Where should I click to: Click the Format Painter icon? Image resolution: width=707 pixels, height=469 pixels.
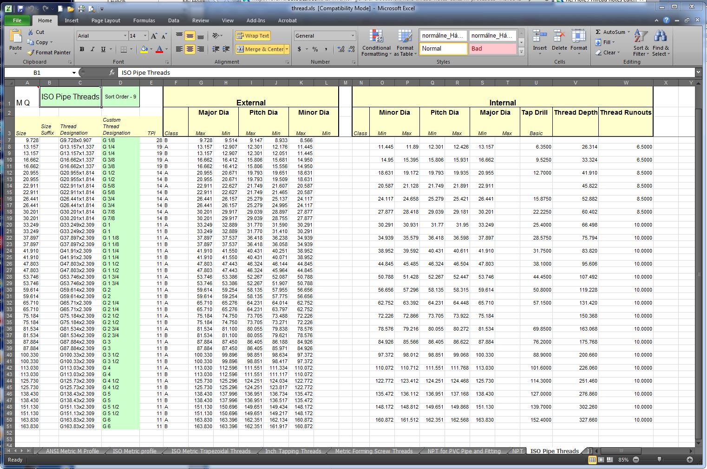click(31, 52)
